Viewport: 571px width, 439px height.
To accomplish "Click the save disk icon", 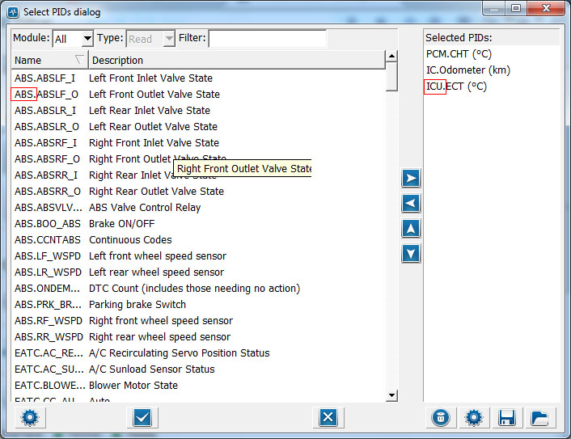I will coord(506,417).
